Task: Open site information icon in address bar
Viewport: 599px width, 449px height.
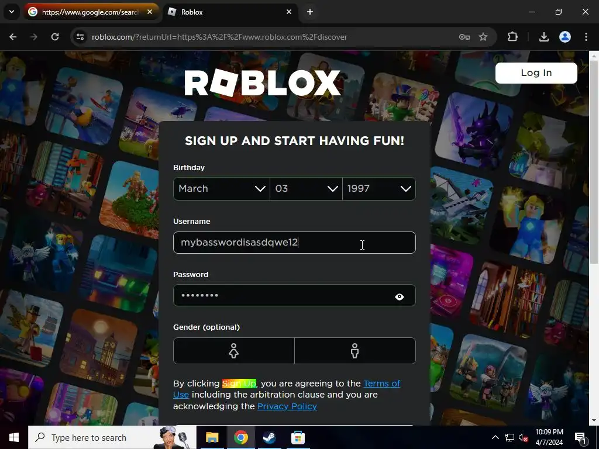Action: coord(80,37)
